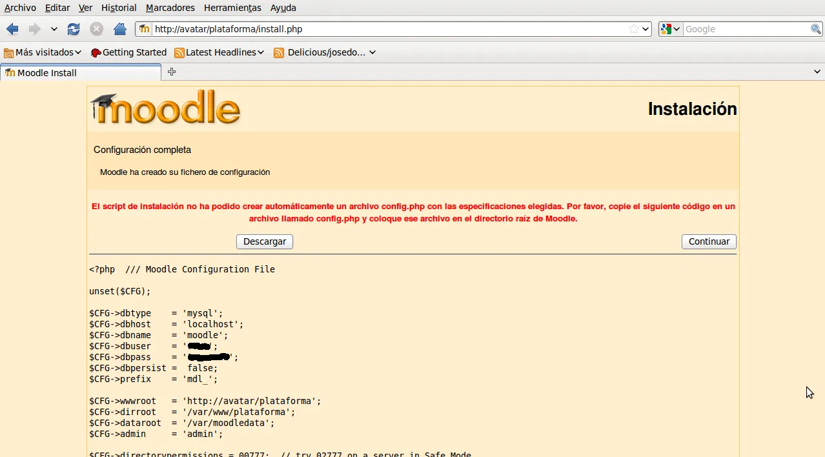Open the Latest Headlines feed dropdown
The height and width of the screenshot is (457, 825).
tap(219, 52)
